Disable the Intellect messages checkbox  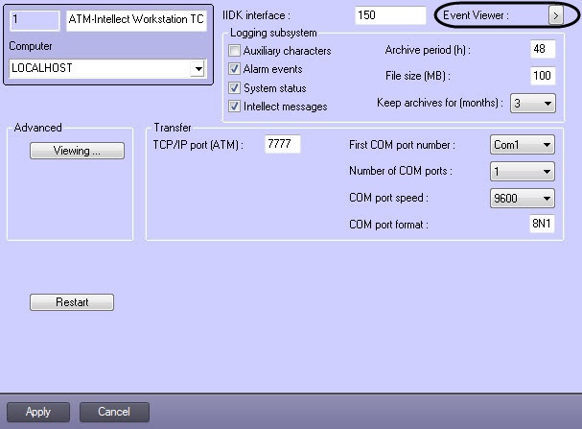tap(234, 107)
